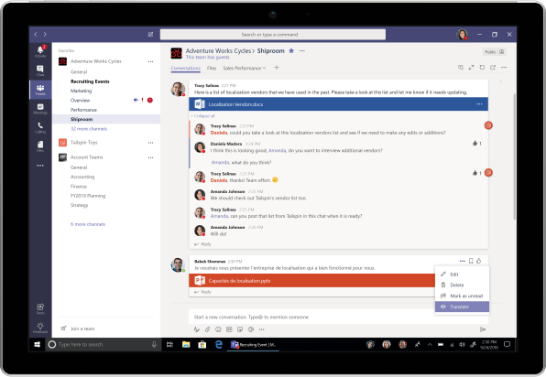546x377 pixels.
Task: Go forward with the right arrow
Action: 45,35
